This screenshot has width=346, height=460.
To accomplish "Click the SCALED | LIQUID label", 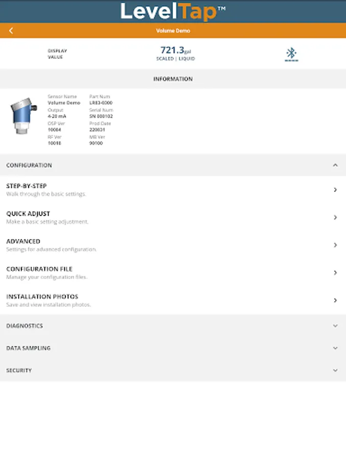I will tap(175, 59).
